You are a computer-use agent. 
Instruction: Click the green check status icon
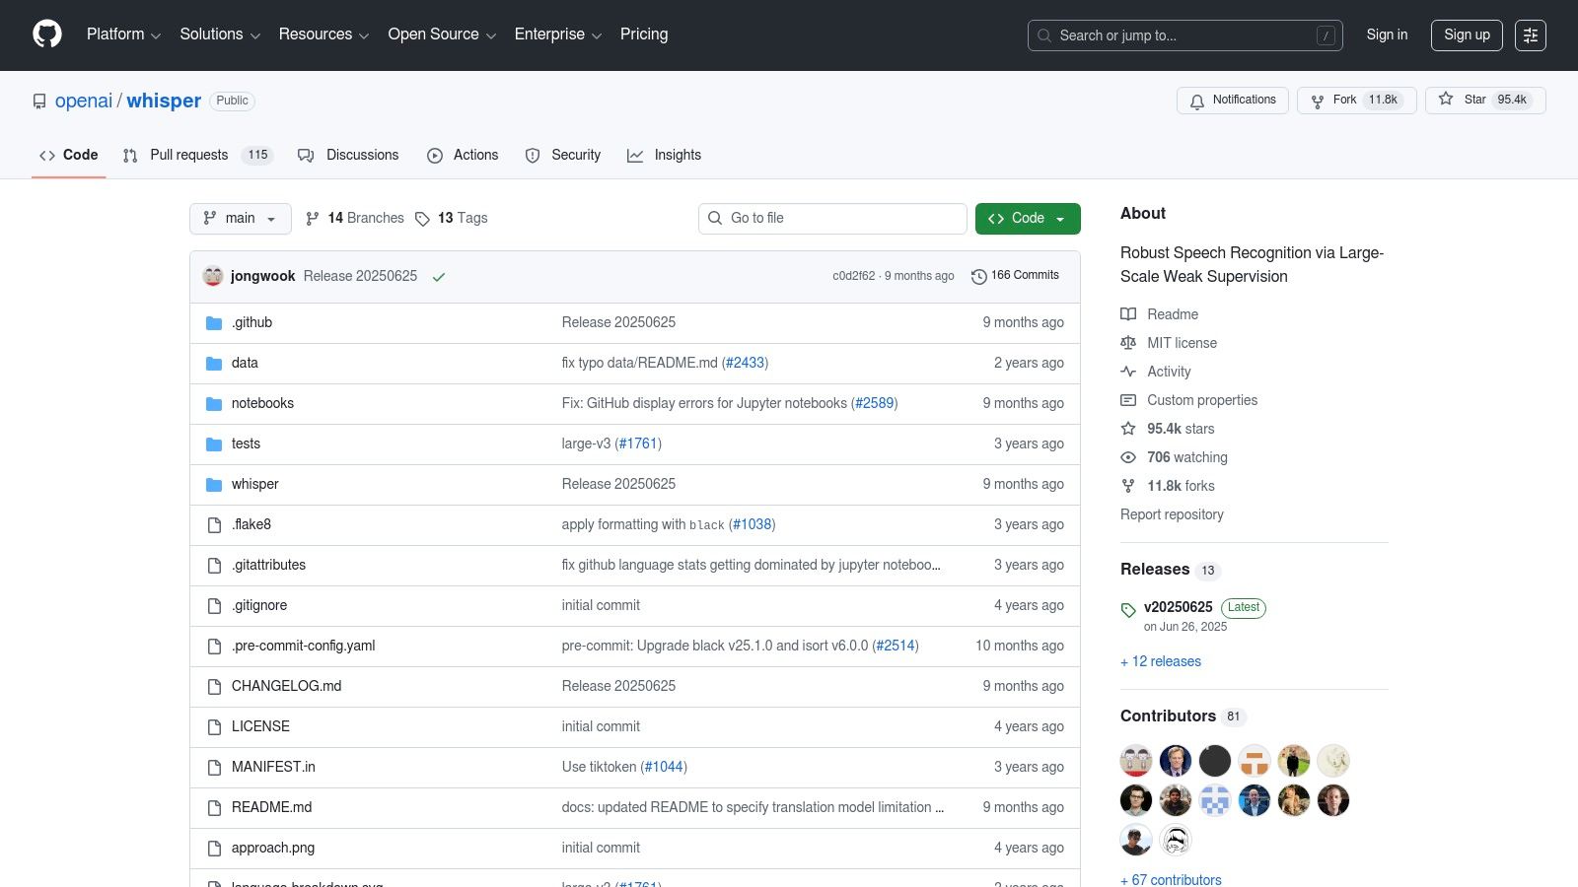pyautogui.click(x=439, y=277)
